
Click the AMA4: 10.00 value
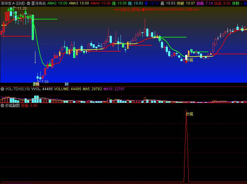tap(100, 3)
